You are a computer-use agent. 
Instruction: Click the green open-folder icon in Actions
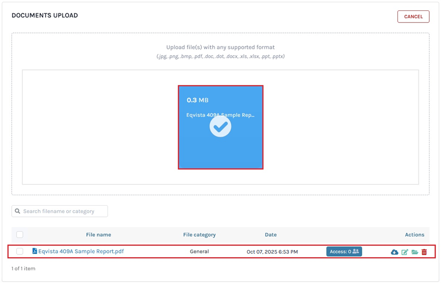[415, 252]
